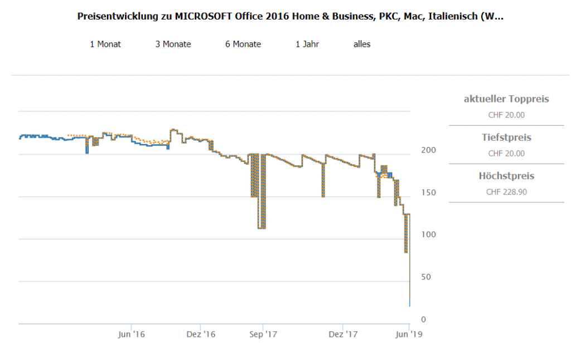This screenshot has width=571, height=344.
Task: Switch chart to 3 Monate range
Action: [173, 45]
